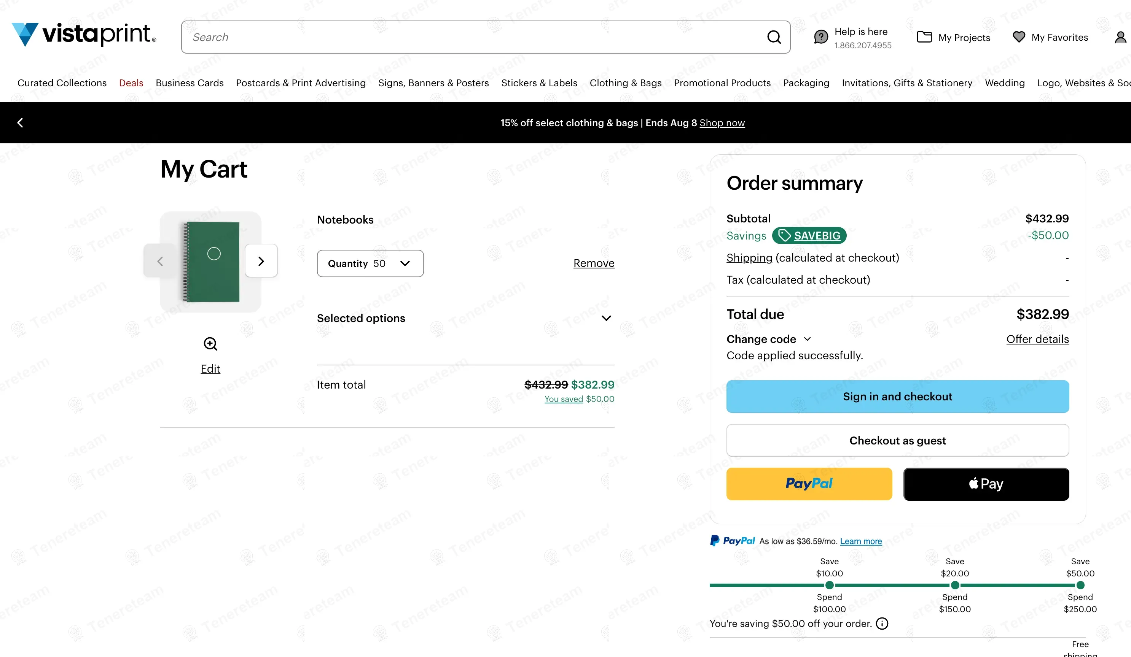Open the user account profile icon

[x=1120, y=37]
